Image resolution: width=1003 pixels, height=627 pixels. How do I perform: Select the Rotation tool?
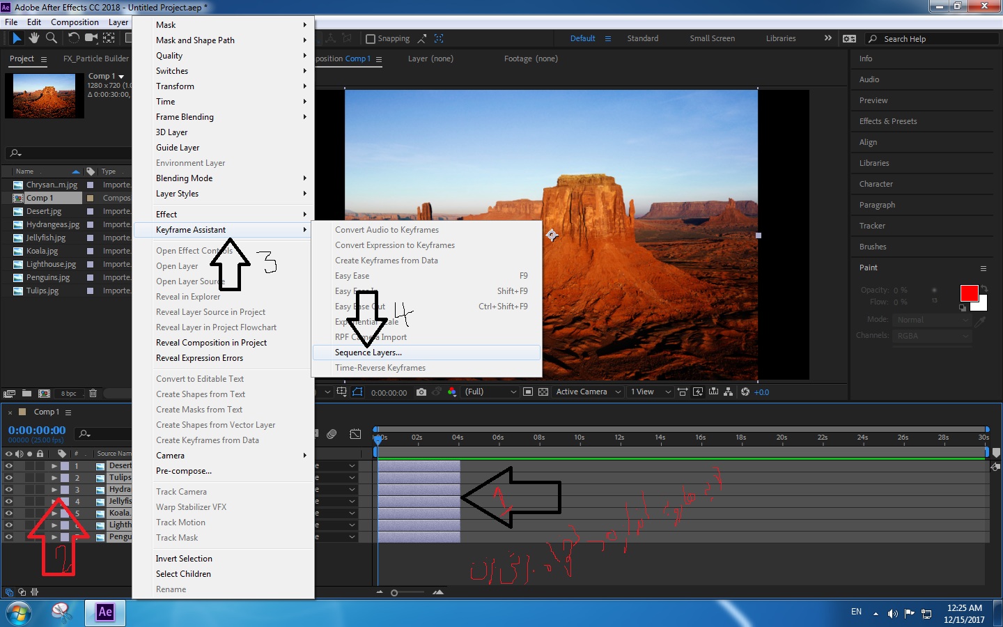[x=73, y=38]
